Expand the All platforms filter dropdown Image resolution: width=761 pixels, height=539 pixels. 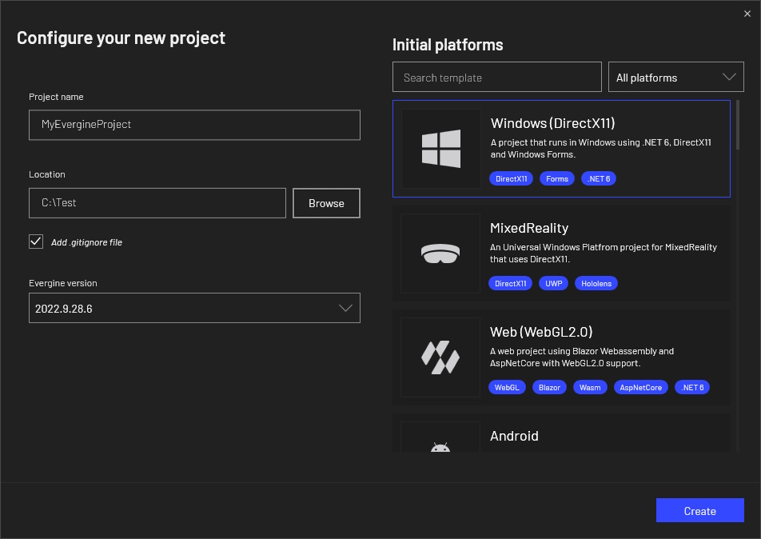tap(676, 78)
